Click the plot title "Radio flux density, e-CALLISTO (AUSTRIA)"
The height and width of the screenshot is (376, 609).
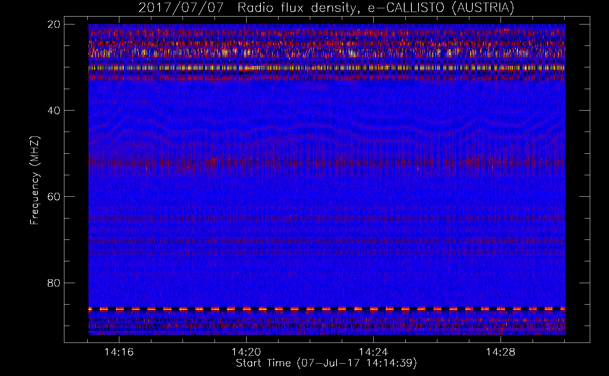tap(376, 8)
